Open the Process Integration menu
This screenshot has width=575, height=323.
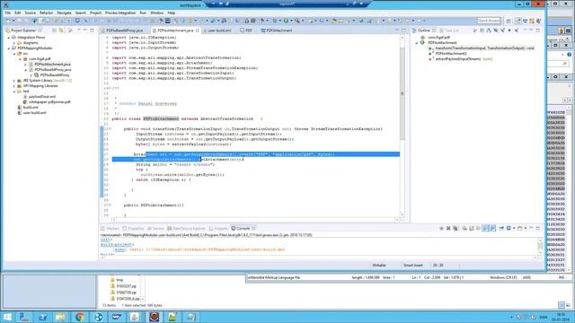pyautogui.click(x=120, y=13)
